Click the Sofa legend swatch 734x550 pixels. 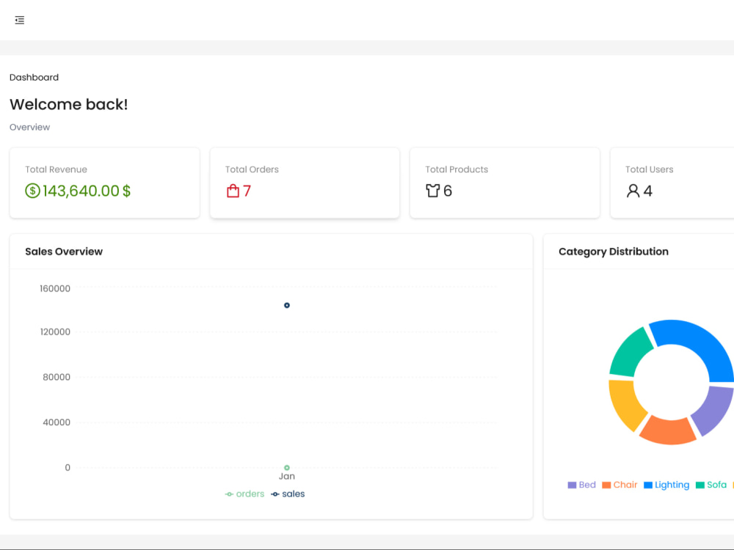tap(700, 485)
